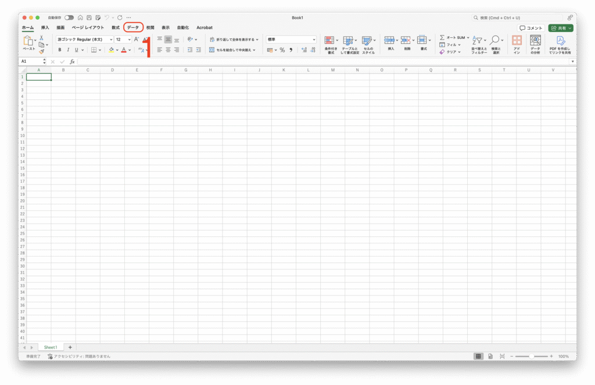Expand the Fill (フィル) dropdown

point(459,45)
